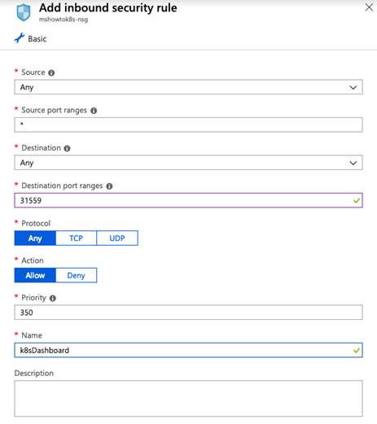The height and width of the screenshot is (424, 377).
Task: Click the Destination port ranges field with 31559
Action: click(188, 200)
